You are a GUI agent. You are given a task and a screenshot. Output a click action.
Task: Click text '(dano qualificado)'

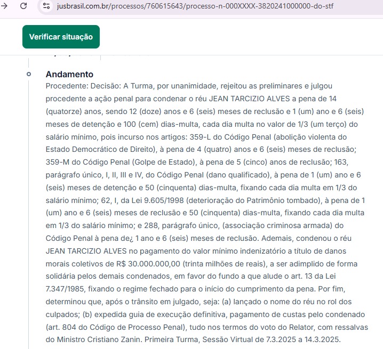coord(238,175)
